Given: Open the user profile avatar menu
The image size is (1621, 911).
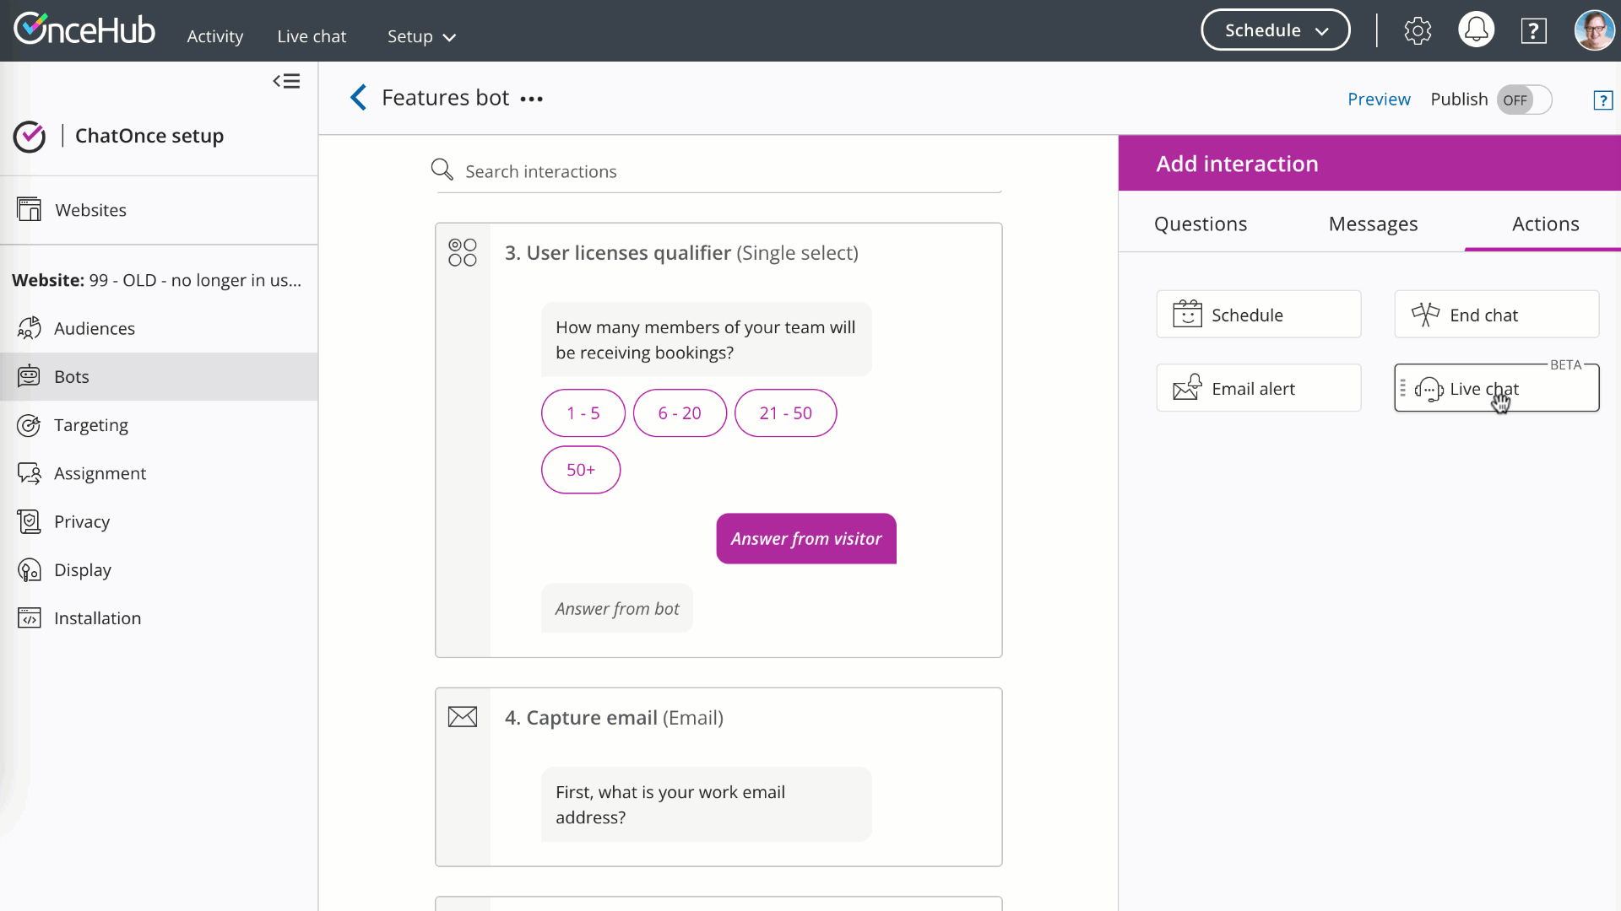Looking at the screenshot, I should (1593, 30).
